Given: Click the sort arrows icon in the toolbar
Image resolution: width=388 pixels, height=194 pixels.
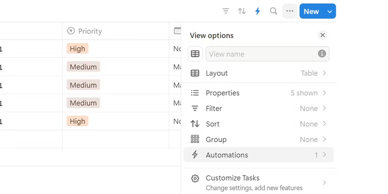Looking at the screenshot, I should tap(242, 11).
